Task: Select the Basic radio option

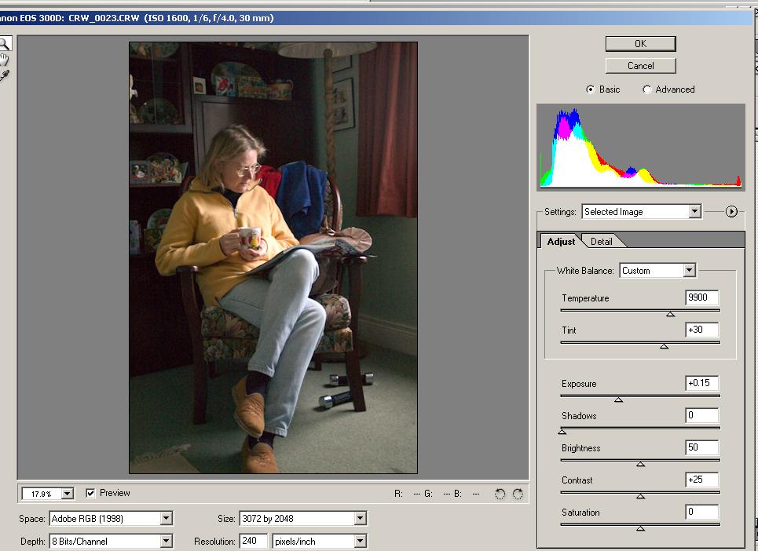Action: click(591, 89)
